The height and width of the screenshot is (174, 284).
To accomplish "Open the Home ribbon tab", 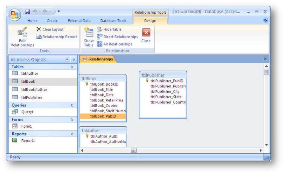I will click(x=32, y=21).
